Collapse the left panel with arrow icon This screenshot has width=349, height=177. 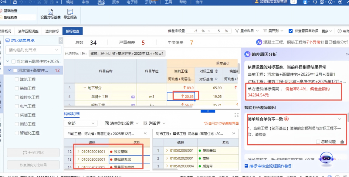[60, 41]
